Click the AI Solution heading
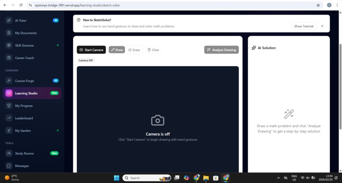Image resolution: width=342 pixels, height=183 pixels. point(266,48)
